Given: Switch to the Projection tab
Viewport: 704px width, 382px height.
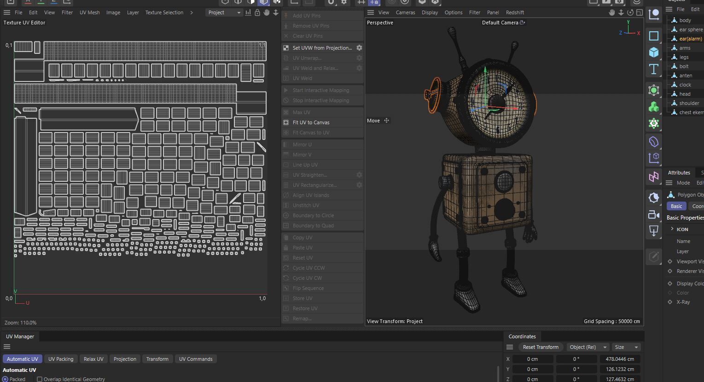Looking at the screenshot, I should tap(125, 359).
